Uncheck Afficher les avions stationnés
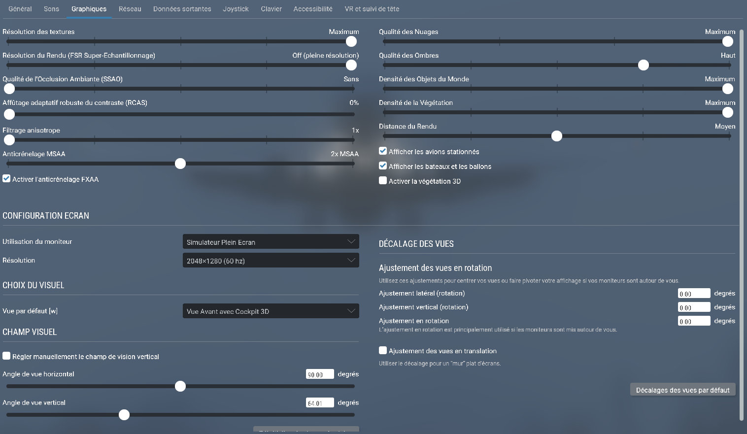 pyautogui.click(x=383, y=151)
